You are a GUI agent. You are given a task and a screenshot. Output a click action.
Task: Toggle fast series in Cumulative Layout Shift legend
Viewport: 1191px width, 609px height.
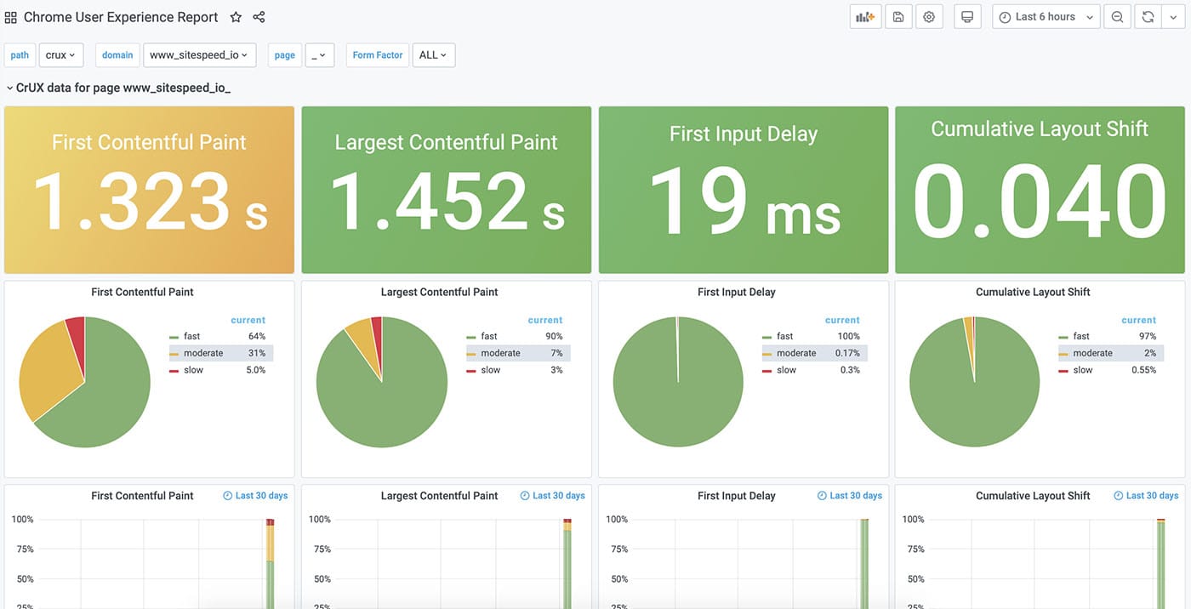point(1081,336)
